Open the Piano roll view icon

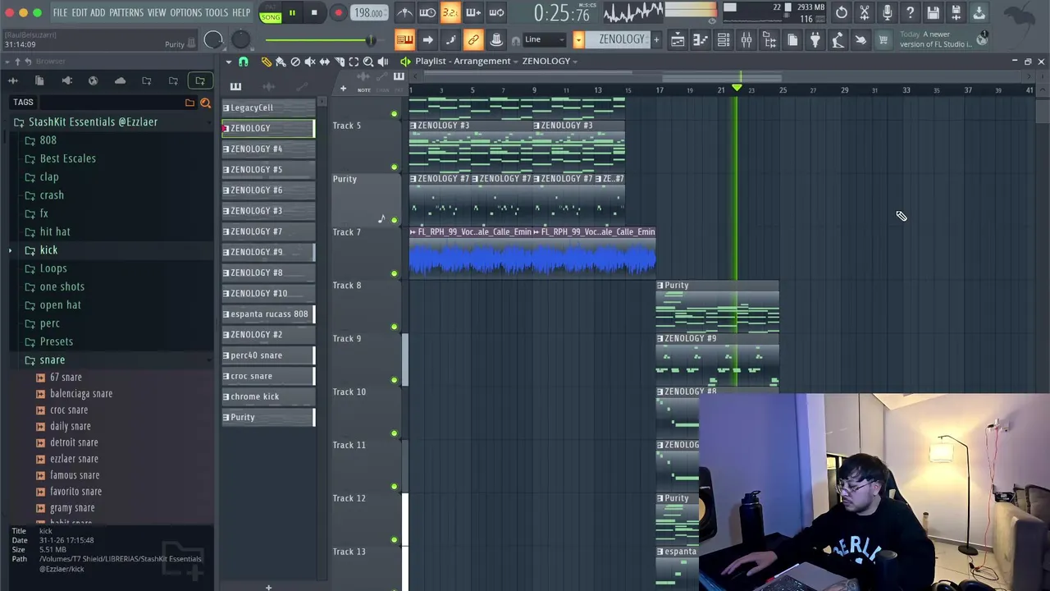(701, 39)
